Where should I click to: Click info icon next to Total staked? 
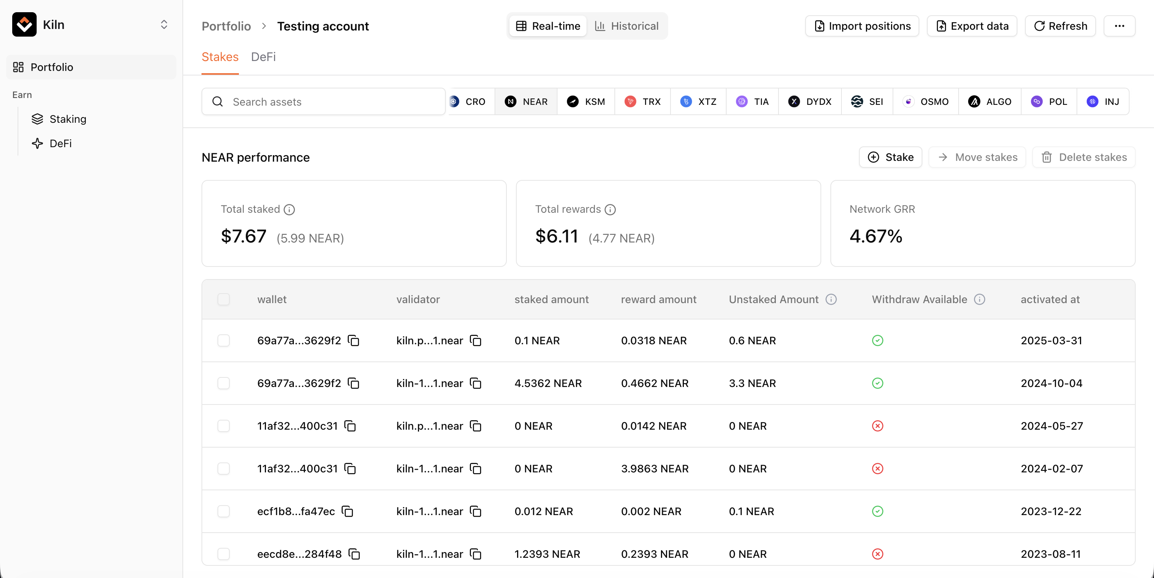click(289, 210)
